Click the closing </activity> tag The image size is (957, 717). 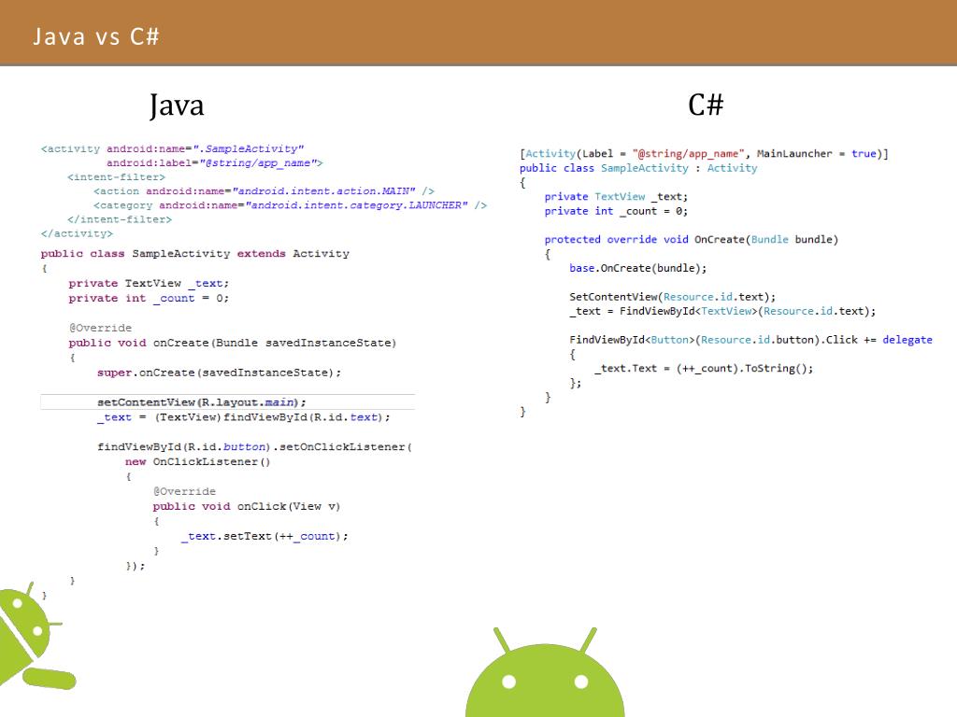tap(77, 233)
